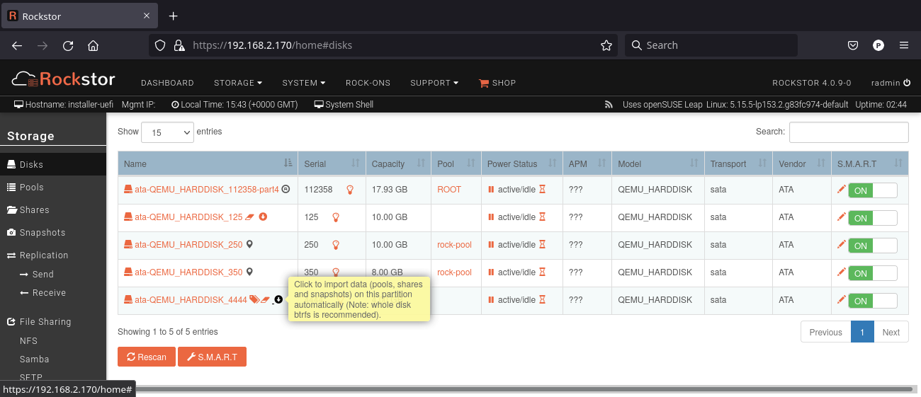Open the rock-pool link for HARDDISK_250
Viewport: 921px width, 397px height.
454,245
